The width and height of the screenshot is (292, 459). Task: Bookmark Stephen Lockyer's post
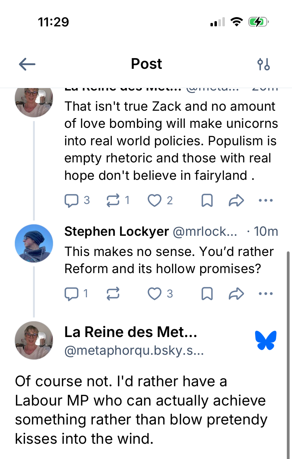[207, 294]
